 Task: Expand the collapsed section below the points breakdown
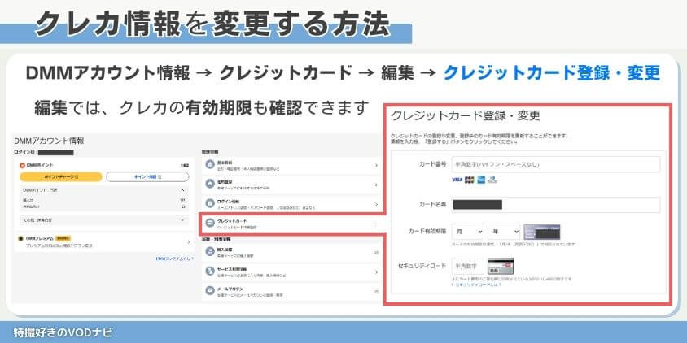(x=182, y=219)
